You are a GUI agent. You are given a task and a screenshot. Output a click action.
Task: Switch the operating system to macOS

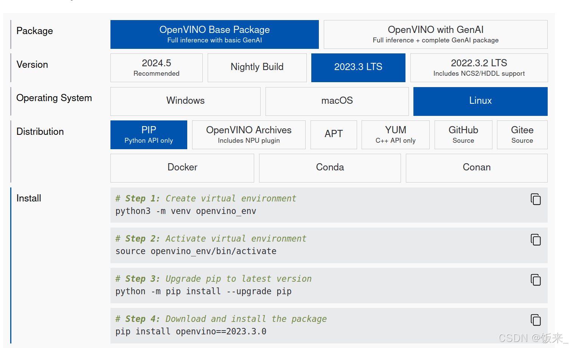tap(337, 101)
